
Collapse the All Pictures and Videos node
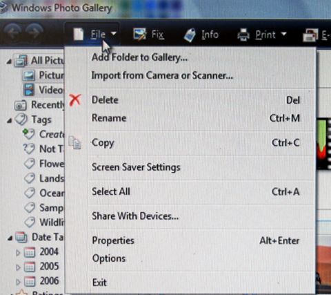9,61
